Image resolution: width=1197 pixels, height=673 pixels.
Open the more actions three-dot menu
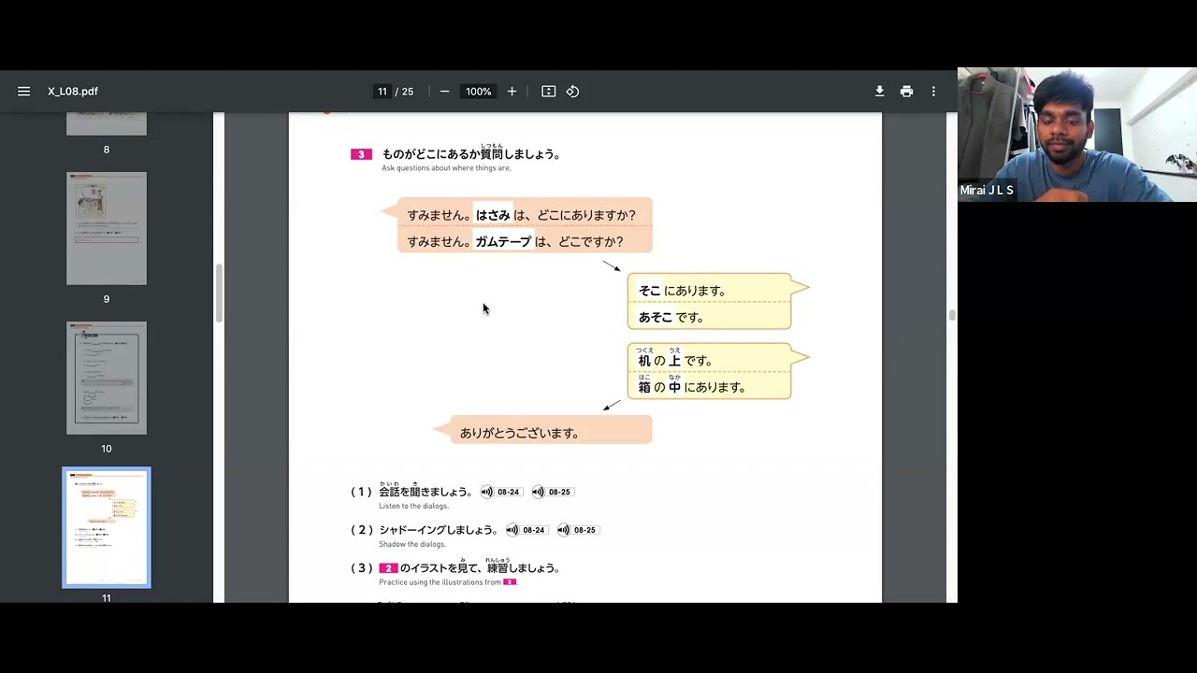click(x=933, y=92)
